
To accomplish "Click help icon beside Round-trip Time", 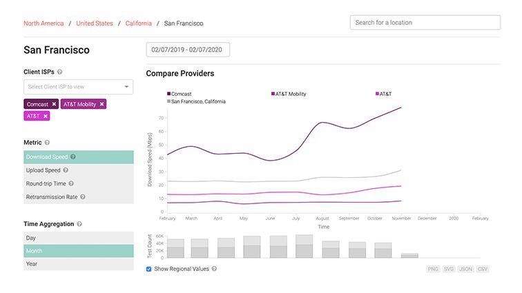I will (71, 183).
